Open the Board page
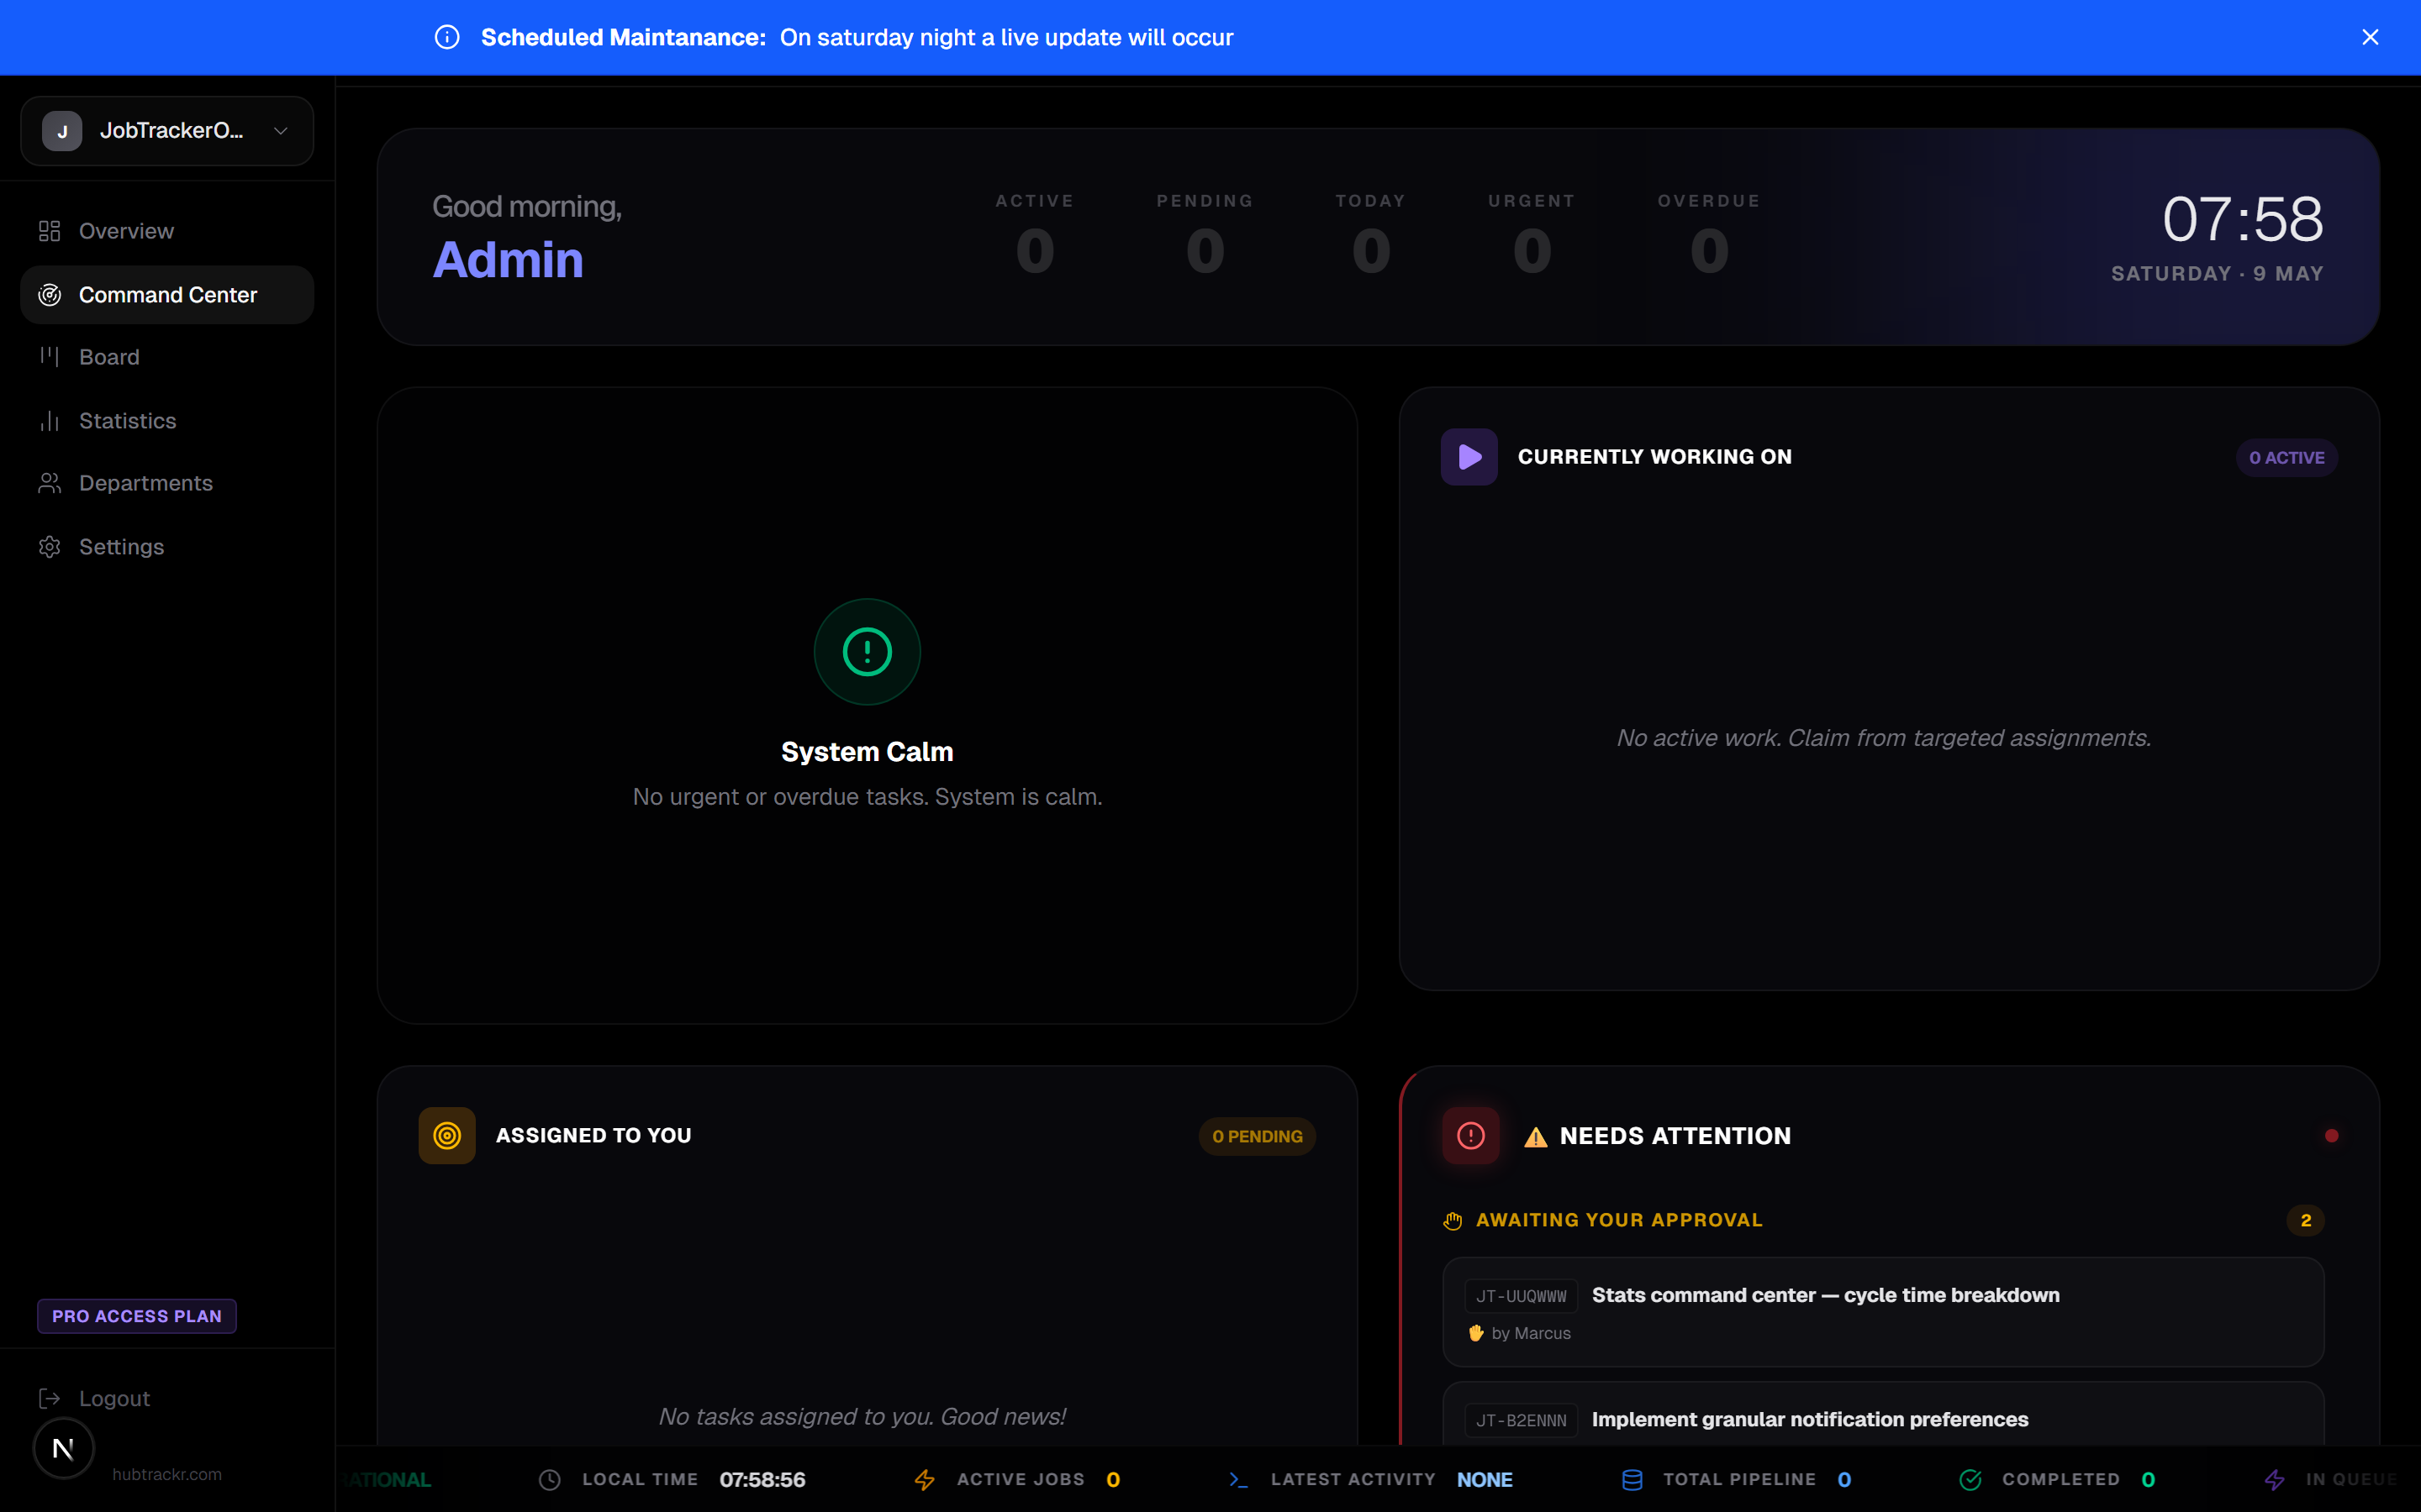 pos(167,357)
